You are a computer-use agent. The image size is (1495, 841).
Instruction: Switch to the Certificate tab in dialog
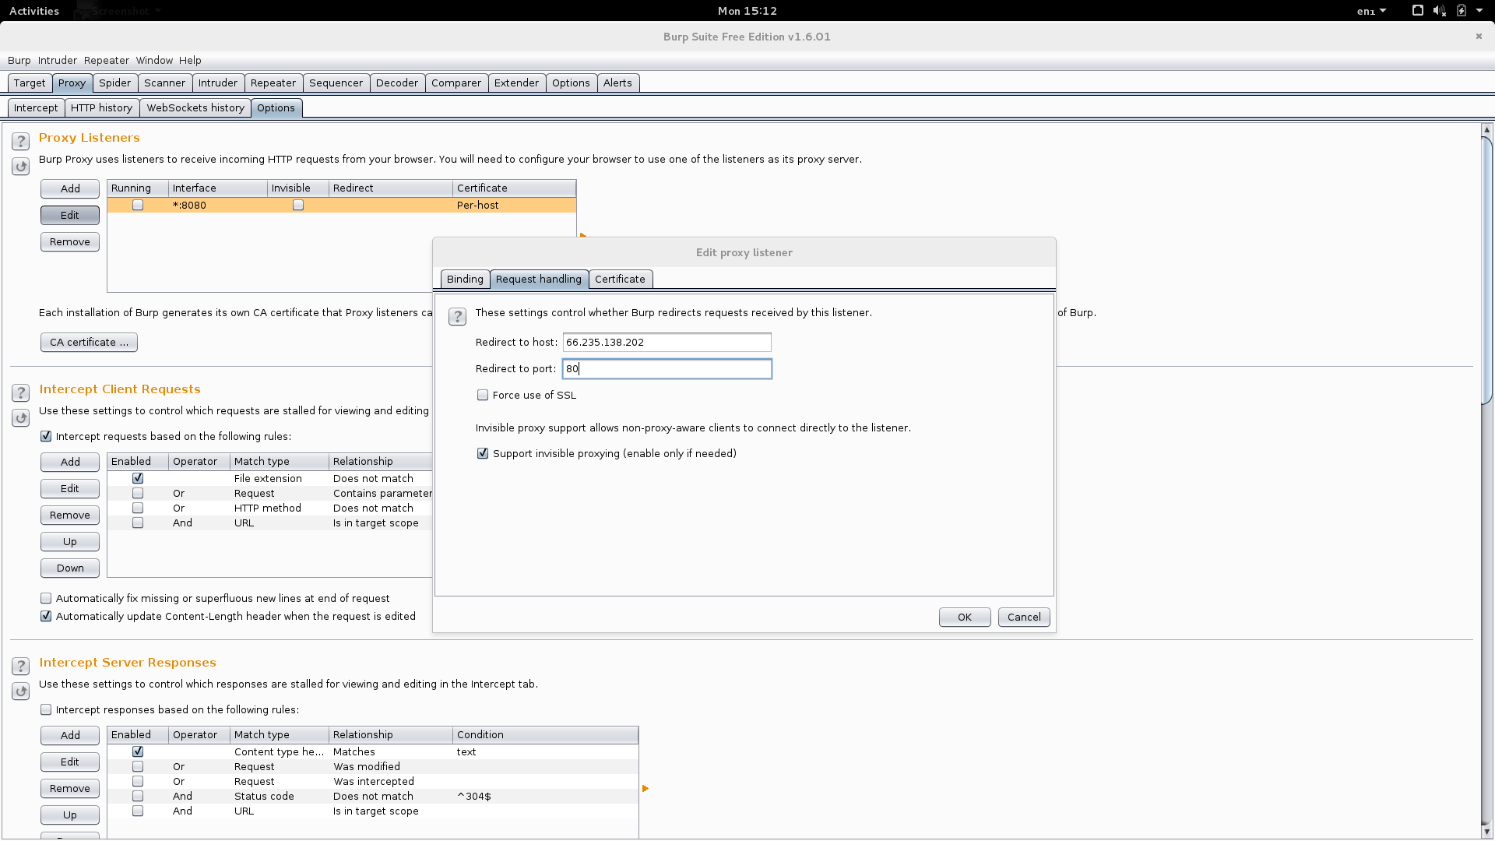[x=620, y=280]
